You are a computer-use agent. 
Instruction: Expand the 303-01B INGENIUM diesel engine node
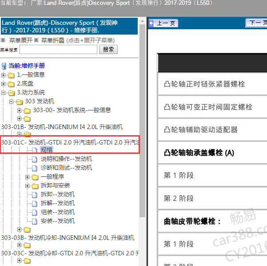pos(19,118)
